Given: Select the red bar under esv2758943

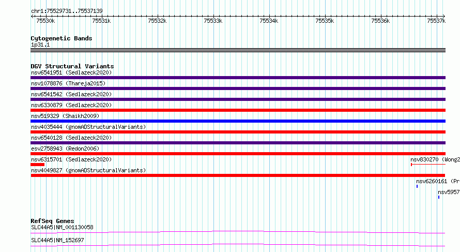Looking at the screenshot, I should (238, 154).
